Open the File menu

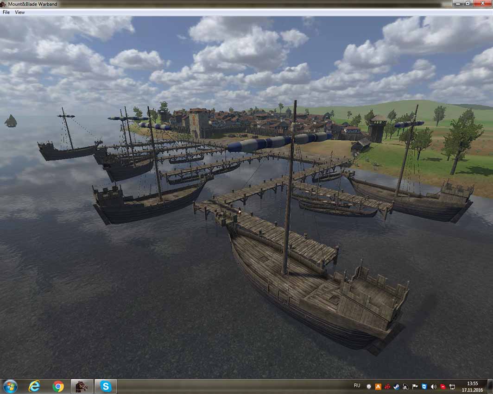[6, 13]
